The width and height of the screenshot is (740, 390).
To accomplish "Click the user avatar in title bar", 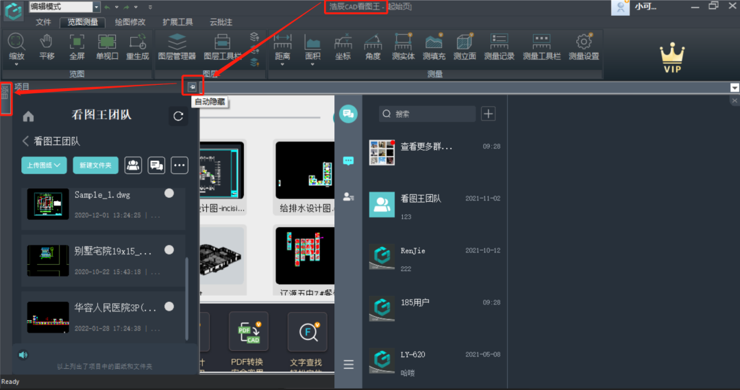I will (620, 7).
